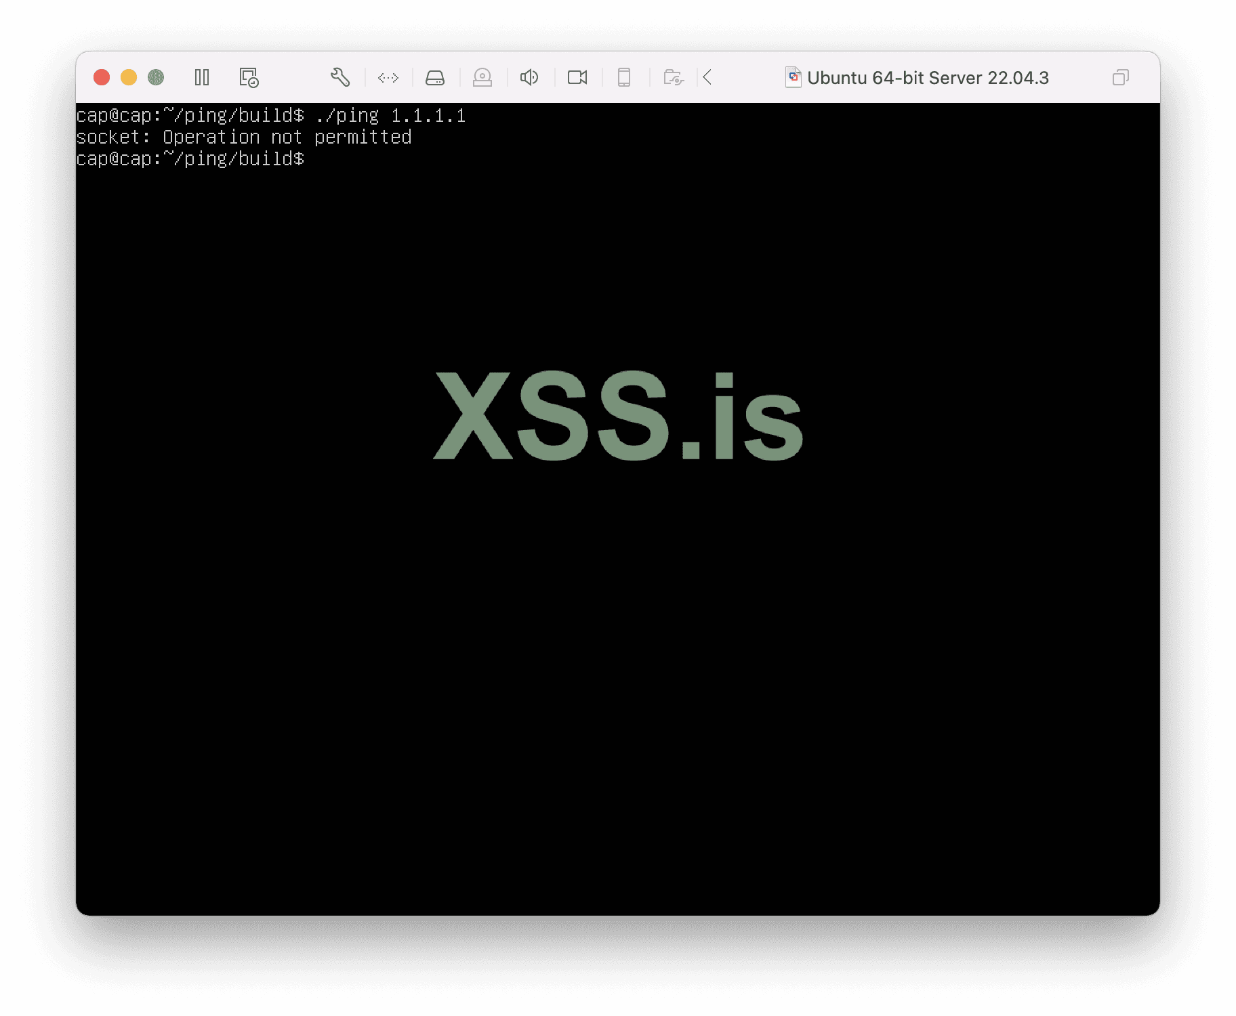
Task: Click the network adapter arrows icon
Action: point(388,77)
